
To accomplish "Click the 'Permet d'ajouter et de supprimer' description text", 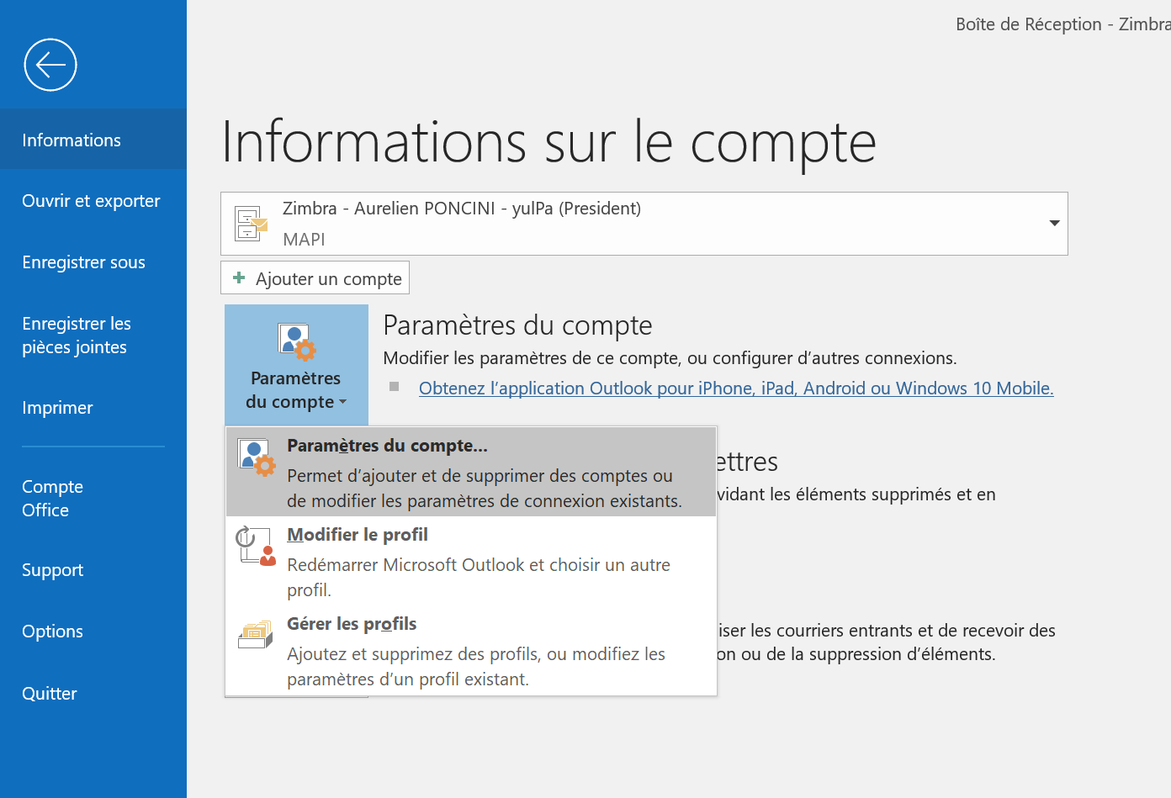I will [x=484, y=488].
